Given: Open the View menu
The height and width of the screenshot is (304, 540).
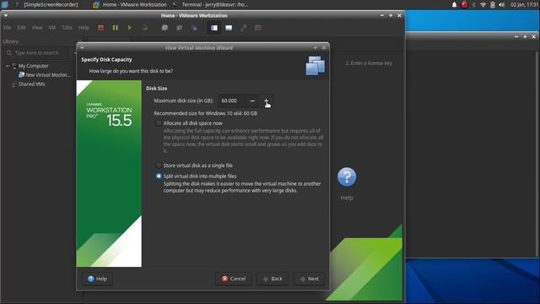Looking at the screenshot, I should point(37,28).
